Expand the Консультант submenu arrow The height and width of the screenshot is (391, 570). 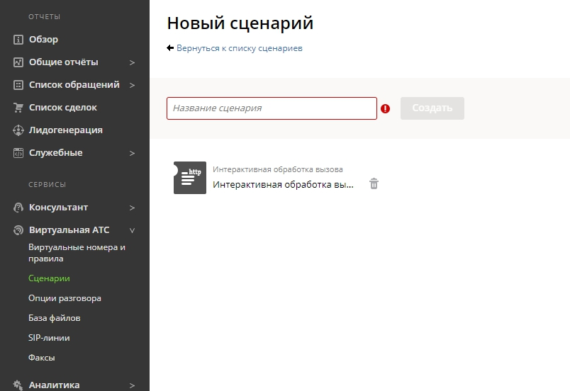tap(133, 208)
